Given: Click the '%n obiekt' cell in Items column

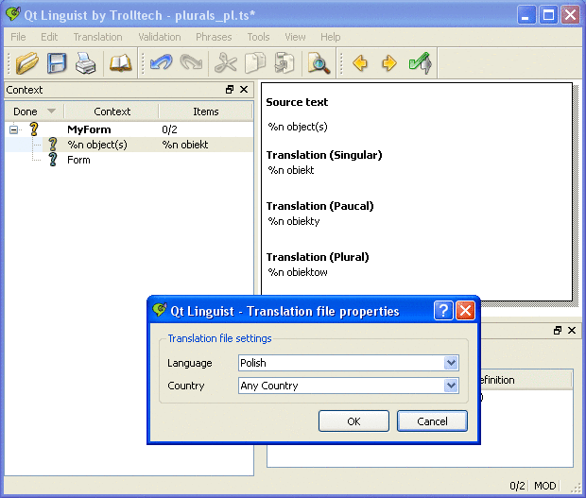Looking at the screenshot, I should [x=185, y=145].
